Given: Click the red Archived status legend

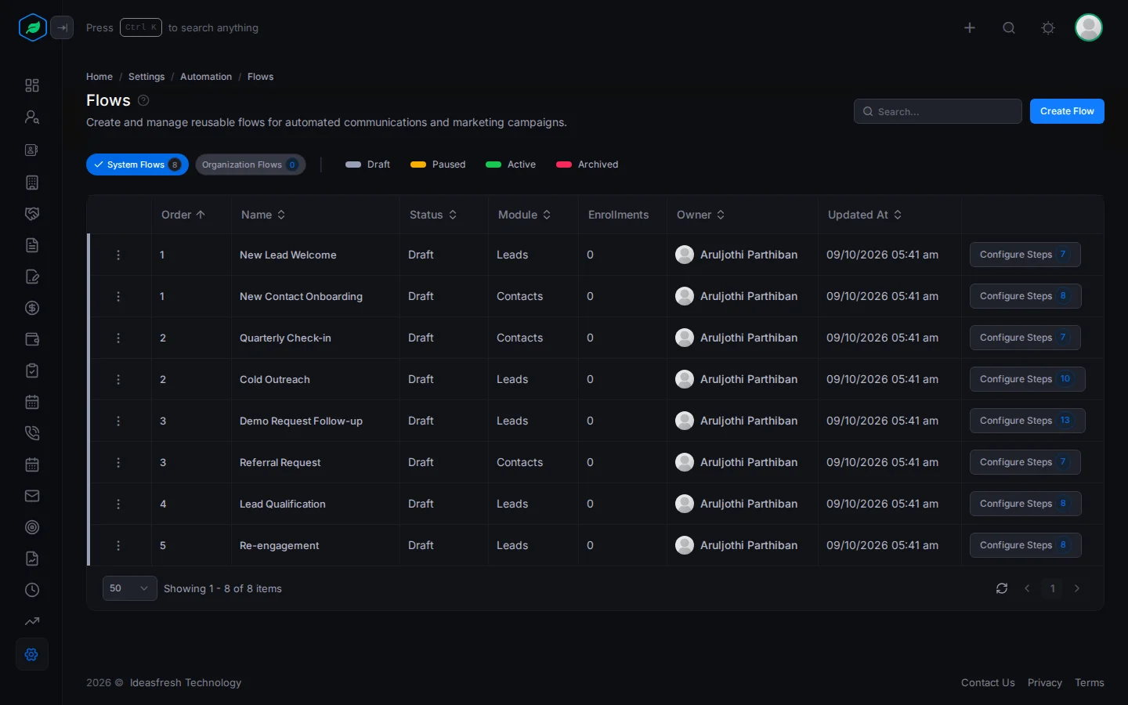Looking at the screenshot, I should [587, 164].
